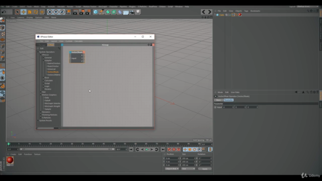Click the Undo arrow icon

(x=4, y=12)
